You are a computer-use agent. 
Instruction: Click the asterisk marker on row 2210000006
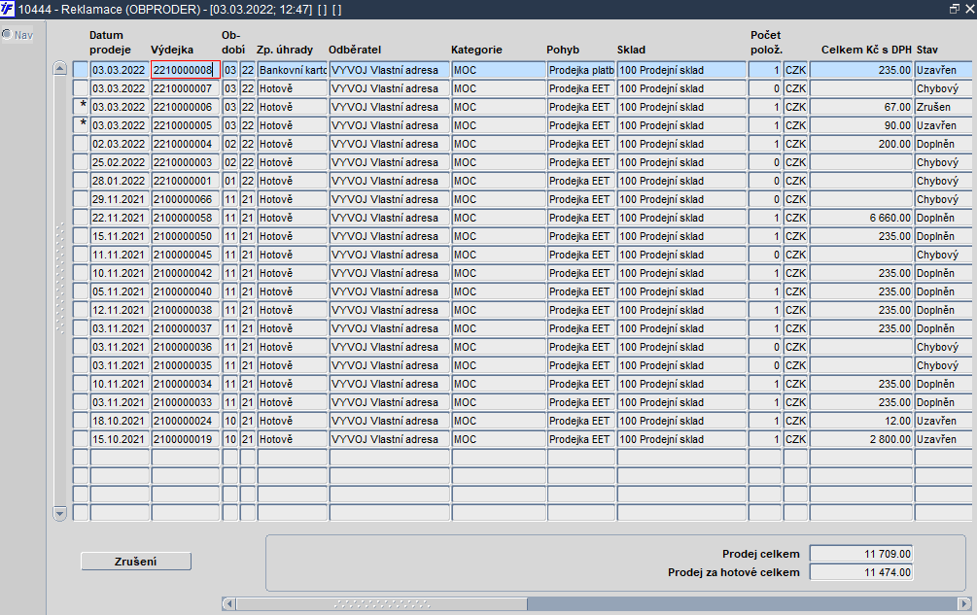[81, 107]
